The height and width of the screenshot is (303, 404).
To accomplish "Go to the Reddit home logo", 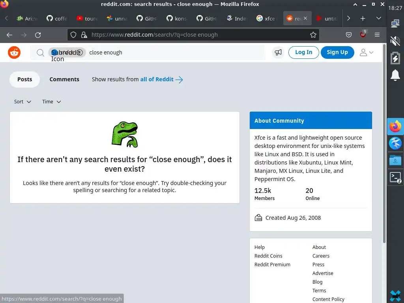I will pos(14,52).
